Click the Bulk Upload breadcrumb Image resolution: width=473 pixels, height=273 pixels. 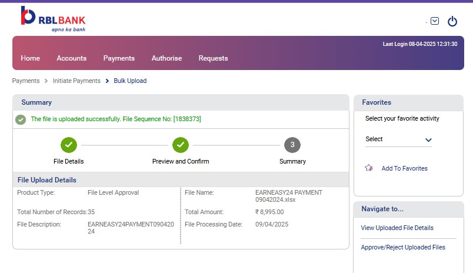[130, 81]
